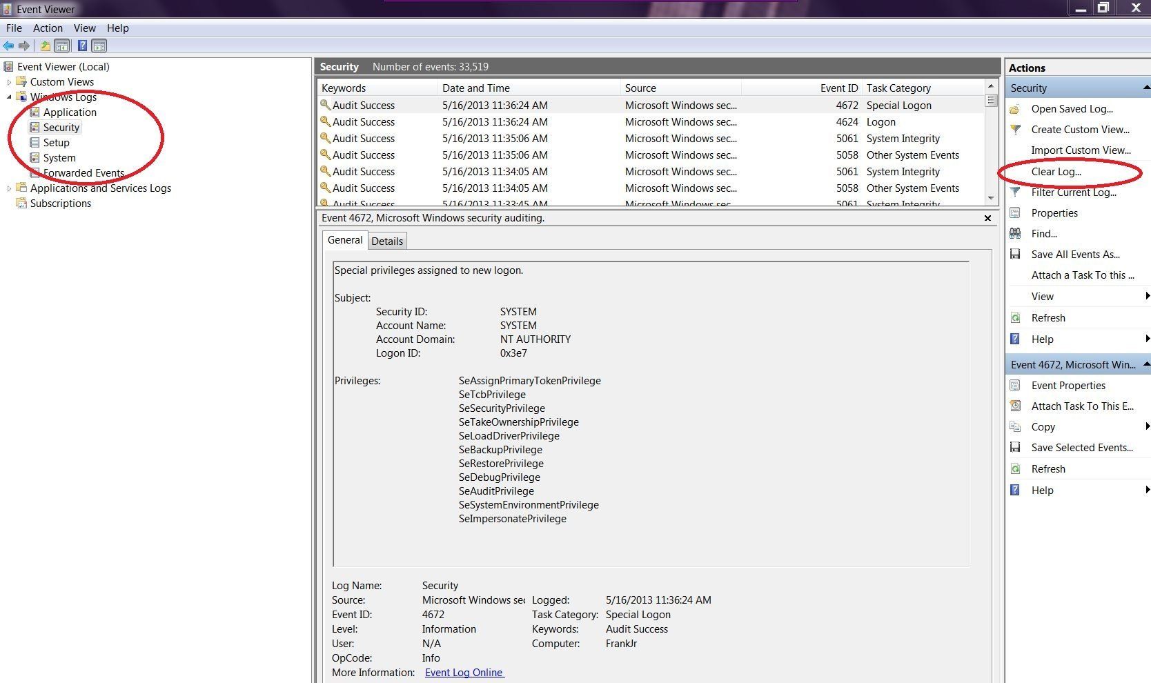Screen dimensions: 1151x683
Task: Click the Refresh icon under Event 4672 actions
Action: click(1015, 469)
